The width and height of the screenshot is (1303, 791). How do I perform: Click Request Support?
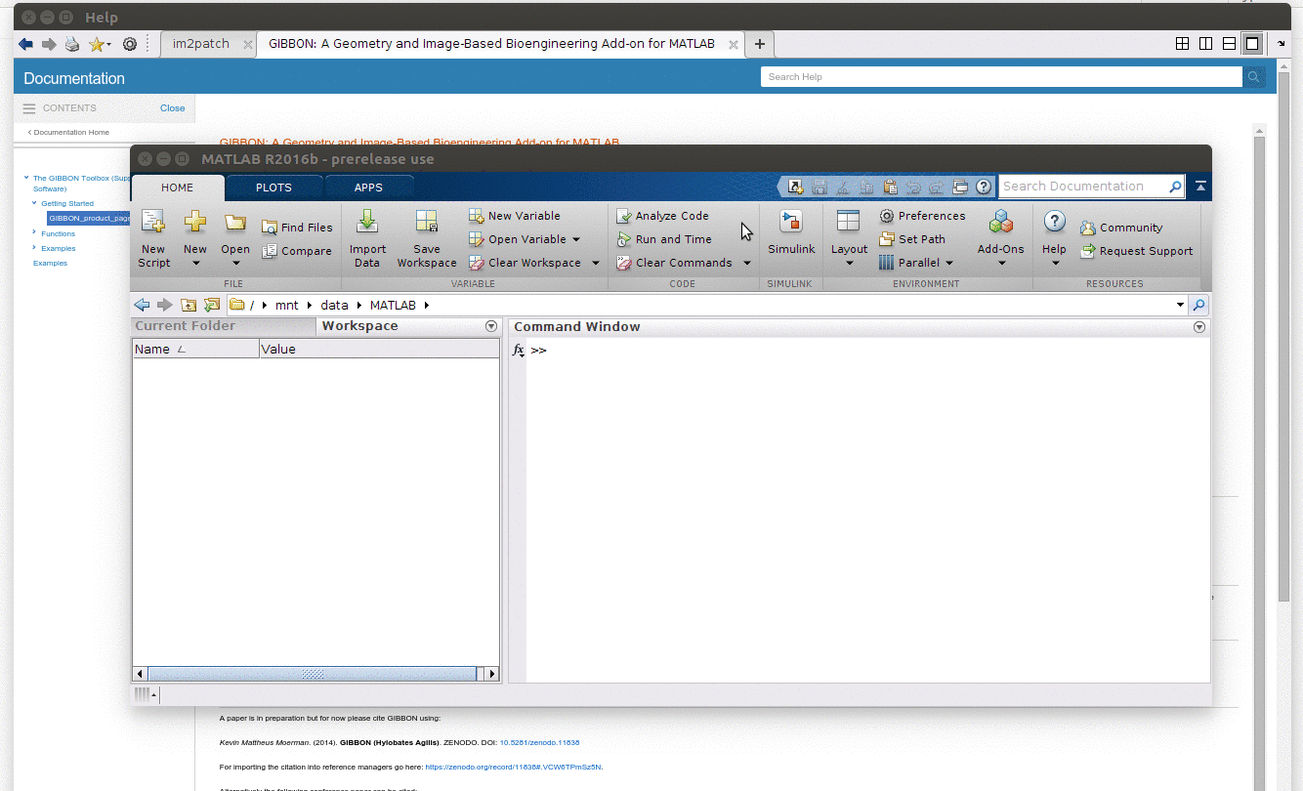[x=1136, y=251]
